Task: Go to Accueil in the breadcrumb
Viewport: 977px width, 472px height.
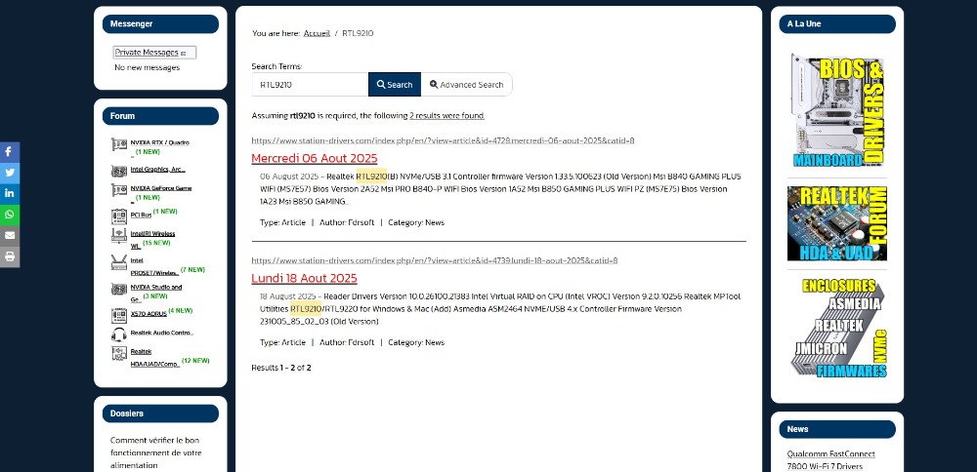Action: pos(317,33)
